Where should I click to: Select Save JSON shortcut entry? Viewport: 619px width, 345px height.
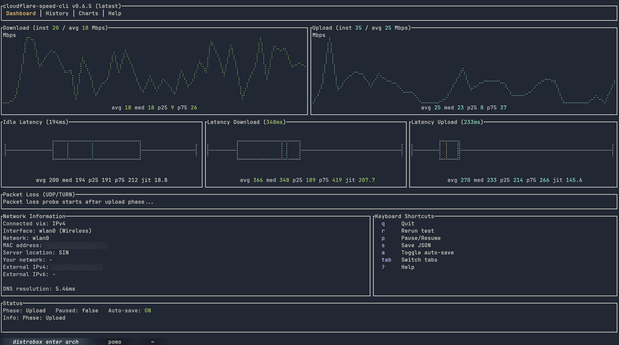pos(416,245)
